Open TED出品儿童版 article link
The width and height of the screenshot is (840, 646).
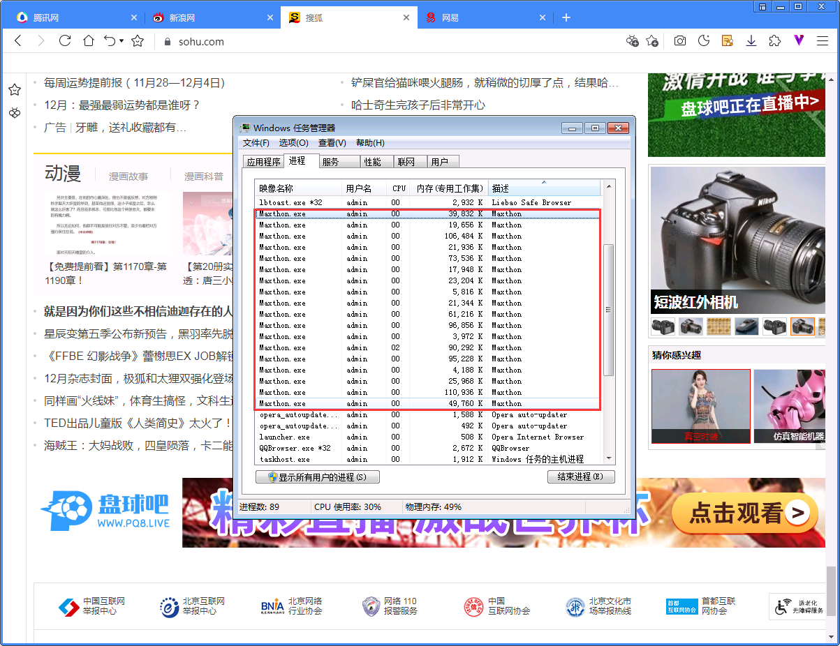[138, 423]
